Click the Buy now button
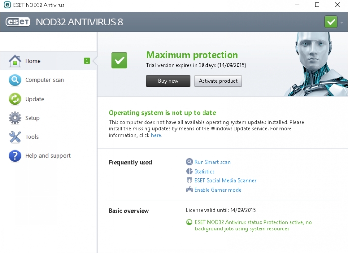 (x=168, y=81)
